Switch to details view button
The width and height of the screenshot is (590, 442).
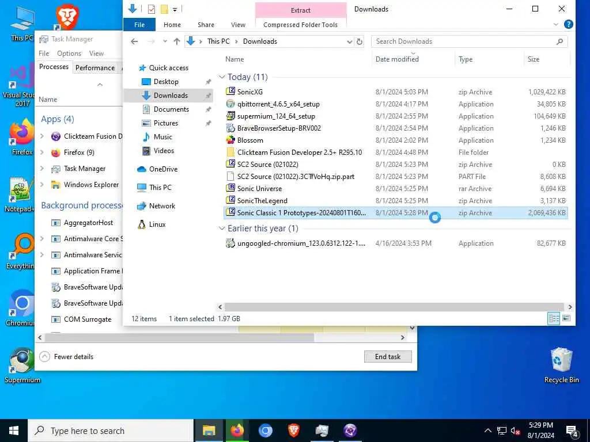554,318
